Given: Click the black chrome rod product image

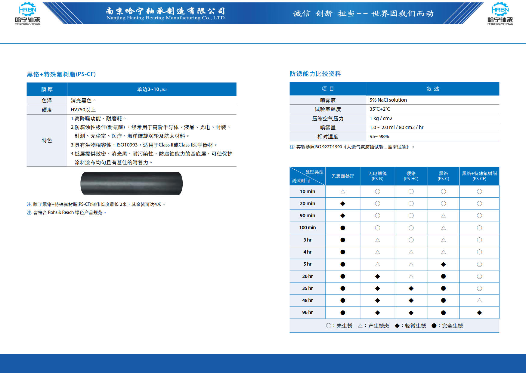Looking at the screenshot, I should click(131, 183).
